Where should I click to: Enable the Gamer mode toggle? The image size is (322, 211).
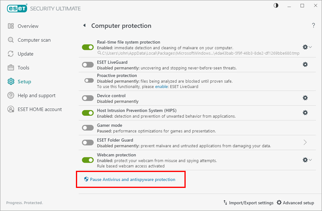(x=88, y=128)
